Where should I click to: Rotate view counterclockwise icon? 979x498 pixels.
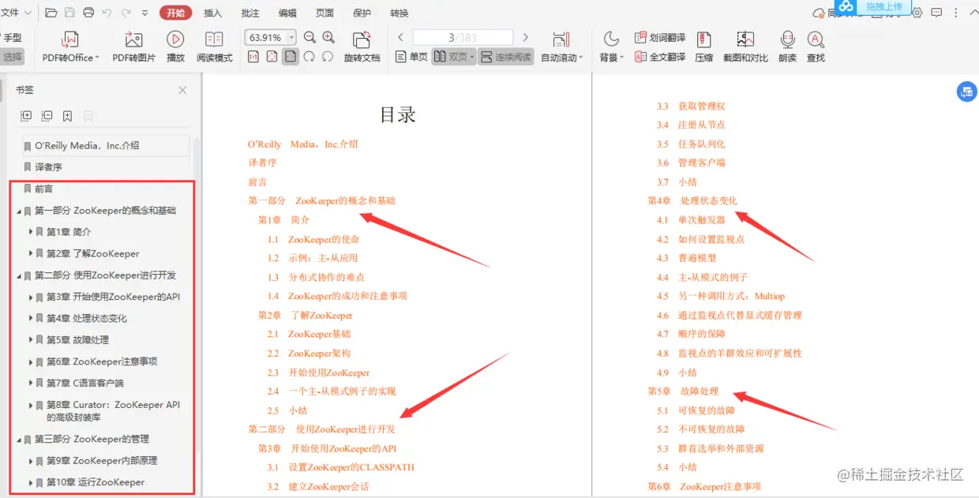click(x=328, y=57)
